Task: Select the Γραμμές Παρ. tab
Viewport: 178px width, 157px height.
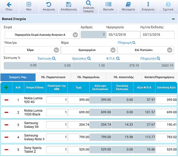Action: [18, 77]
